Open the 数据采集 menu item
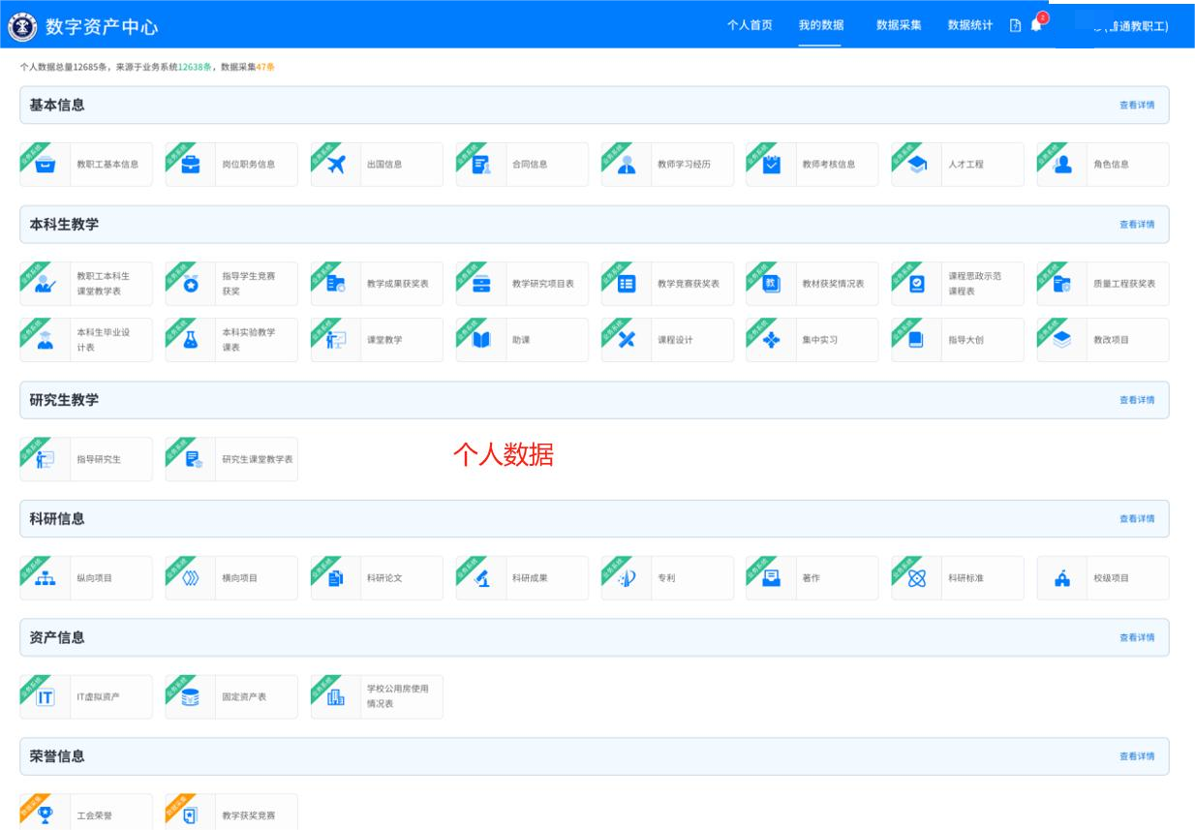The height and width of the screenshot is (830, 1195). click(x=899, y=25)
